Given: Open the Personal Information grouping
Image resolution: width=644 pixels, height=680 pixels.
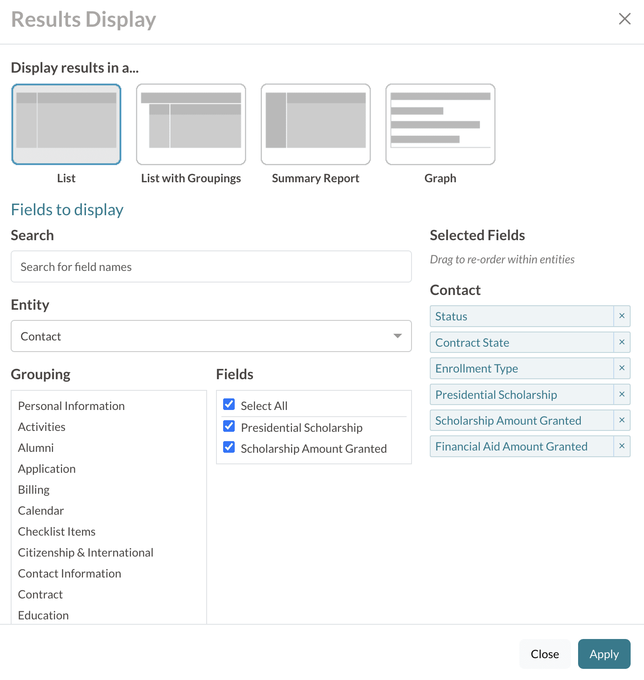Looking at the screenshot, I should coord(71,406).
